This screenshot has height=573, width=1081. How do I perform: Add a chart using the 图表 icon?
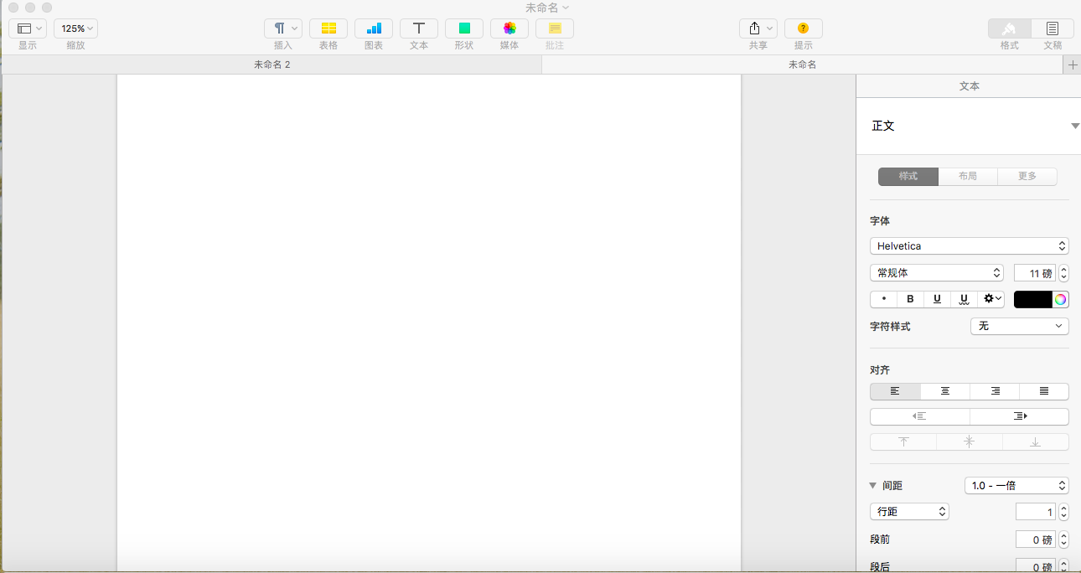[374, 28]
